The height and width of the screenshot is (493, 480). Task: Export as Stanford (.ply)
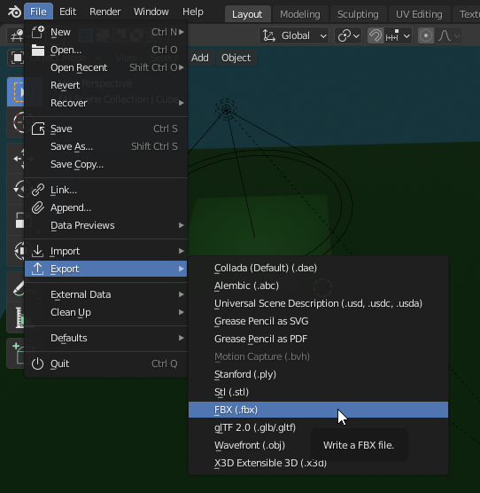(x=318, y=374)
